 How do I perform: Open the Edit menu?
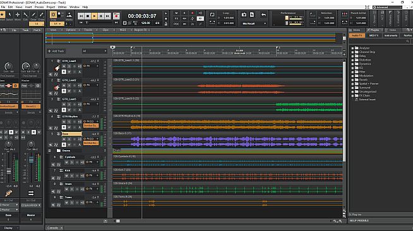tap(10, 7)
